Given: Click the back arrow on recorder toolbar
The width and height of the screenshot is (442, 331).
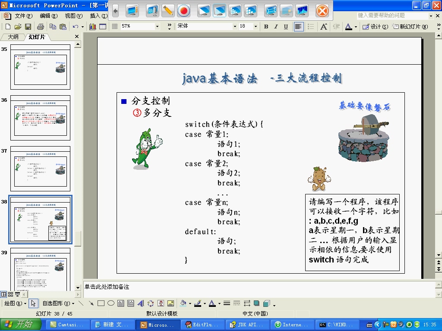Looking at the screenshot, I should 115,11.
